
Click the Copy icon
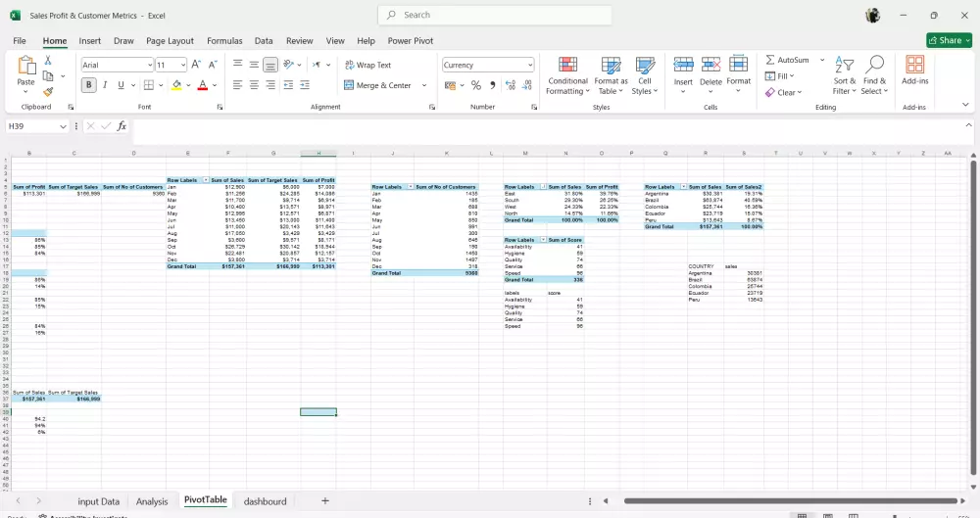point(47,75)
